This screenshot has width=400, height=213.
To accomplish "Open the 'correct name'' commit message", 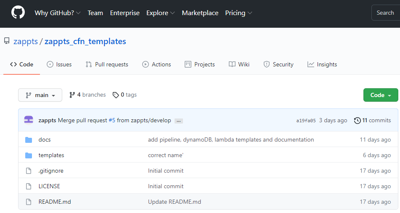I will [x=166, y=155].
